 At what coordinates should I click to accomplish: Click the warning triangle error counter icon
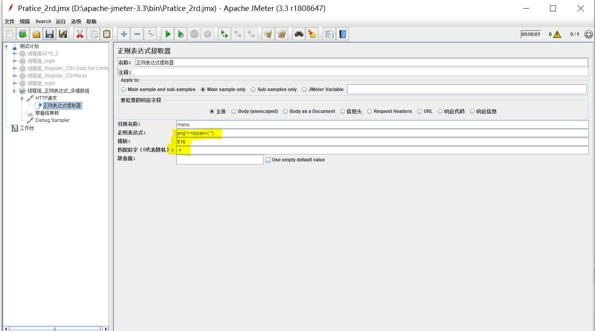[557, 34]
